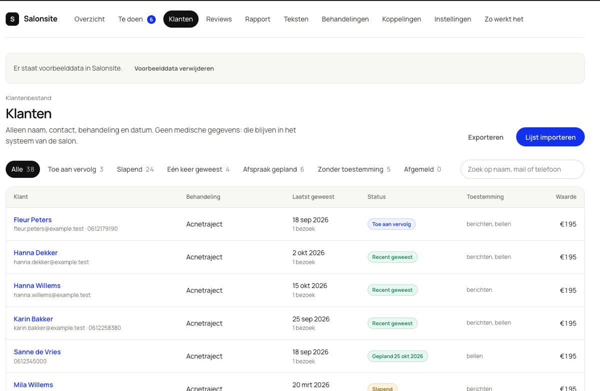Click the blue Lijst importeren button
This screenshot has width=600, height=391.
[x=550, y=137]
